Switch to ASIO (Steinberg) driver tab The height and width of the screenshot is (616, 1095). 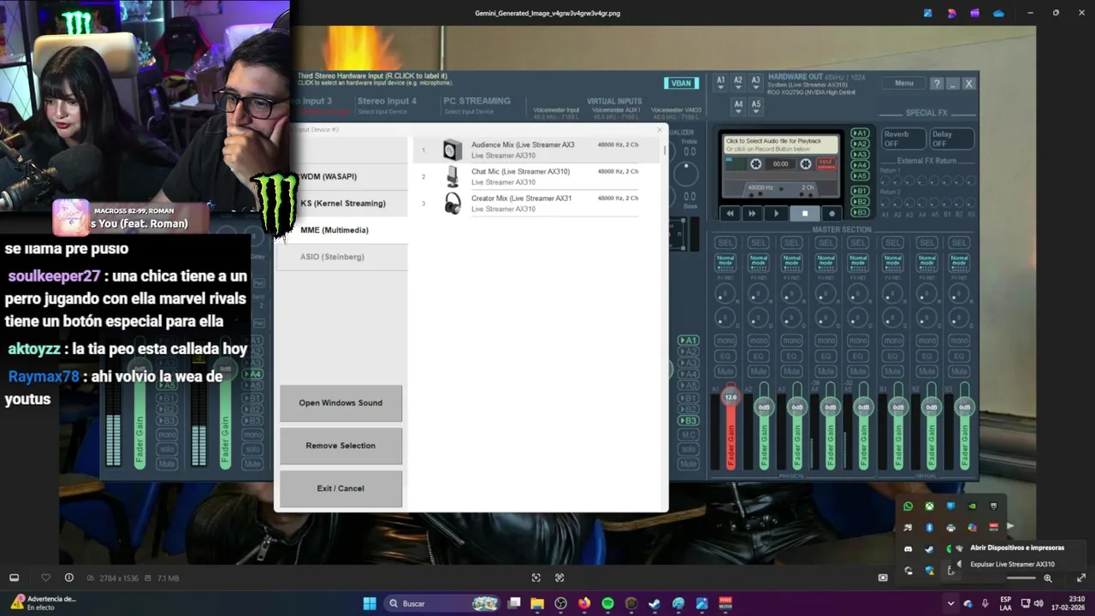click(341, 257)
